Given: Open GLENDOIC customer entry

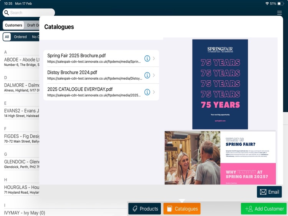Looking at the screenshot, I should click(22, 164).
